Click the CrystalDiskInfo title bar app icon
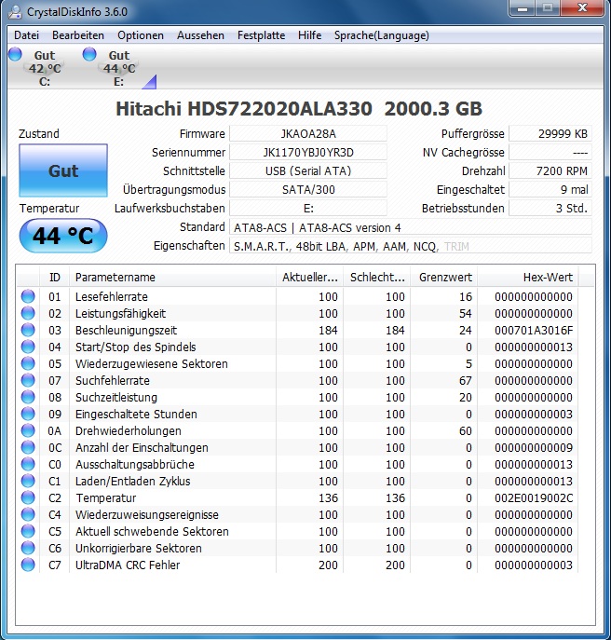Viewport: 611px width, 640px height. pos(15,12)
